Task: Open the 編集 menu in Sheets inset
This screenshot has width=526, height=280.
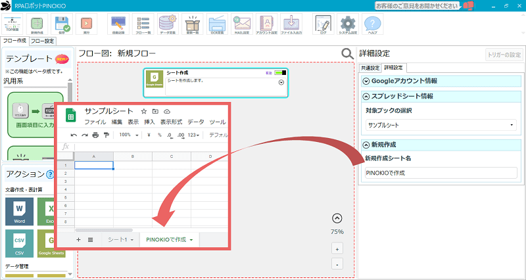Action: point(117,122)
